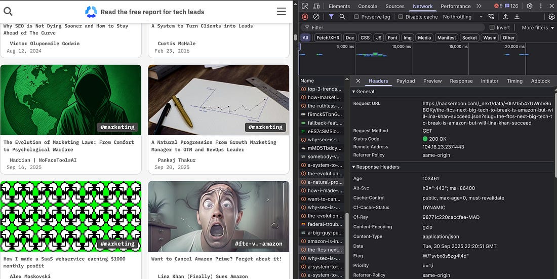Open the Initiator tab of the request
Viewport: 557px width, 279px height.
(490, 81)
